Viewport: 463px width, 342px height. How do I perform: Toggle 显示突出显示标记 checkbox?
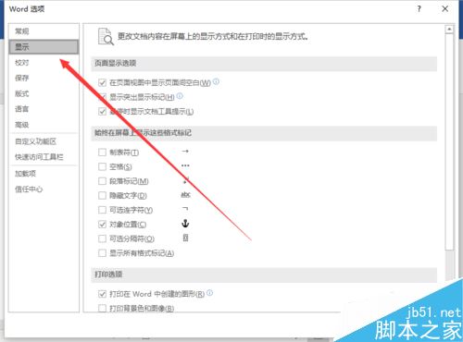coord(102,97)
